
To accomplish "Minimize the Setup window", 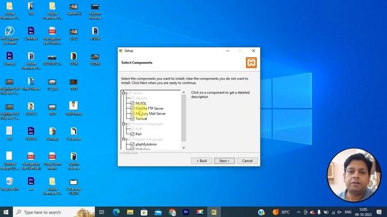I will pyautogui.click(x=227, y=51).
